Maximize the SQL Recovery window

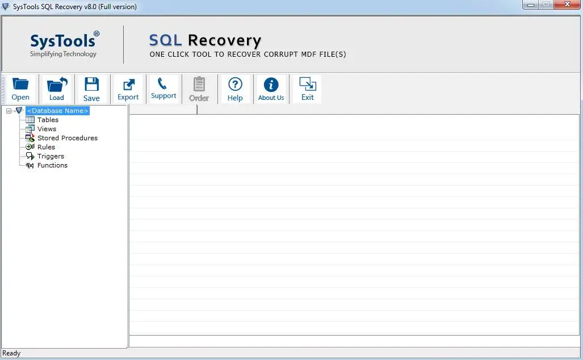(546, 5)
